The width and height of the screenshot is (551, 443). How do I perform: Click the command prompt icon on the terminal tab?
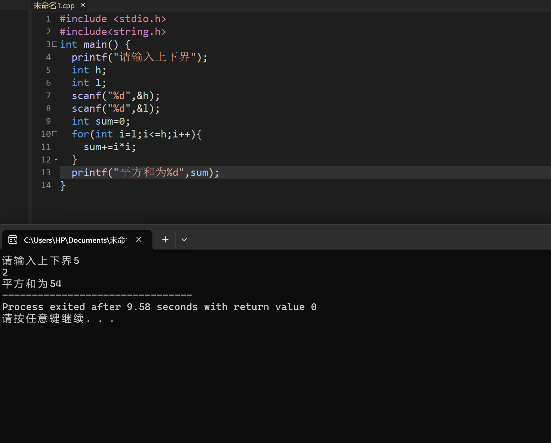coord(13,240)
